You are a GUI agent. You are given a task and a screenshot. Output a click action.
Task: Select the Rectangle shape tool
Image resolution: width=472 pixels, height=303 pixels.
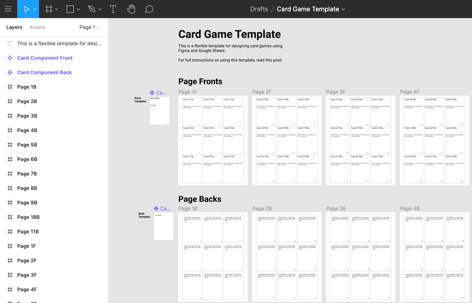coord(70,9)
